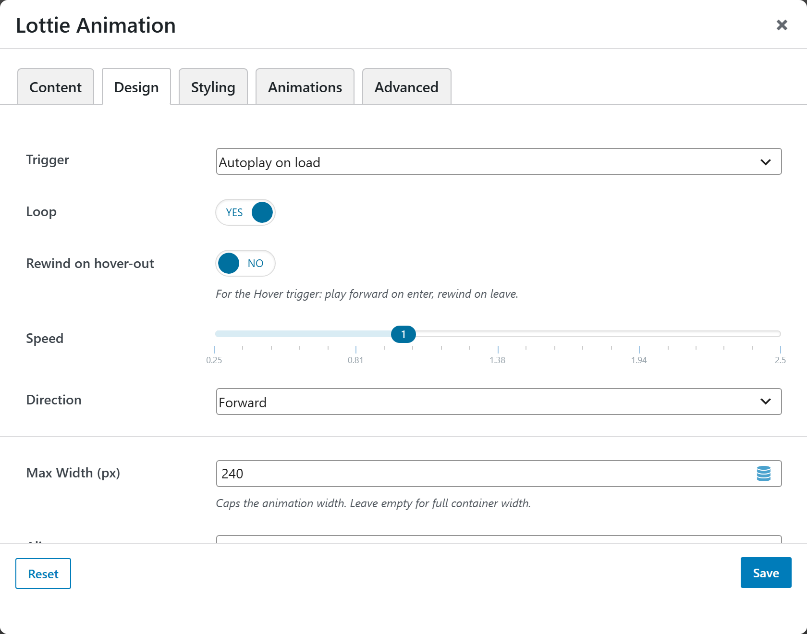
Task: Click the Speed label
Action: coord(45,339)
